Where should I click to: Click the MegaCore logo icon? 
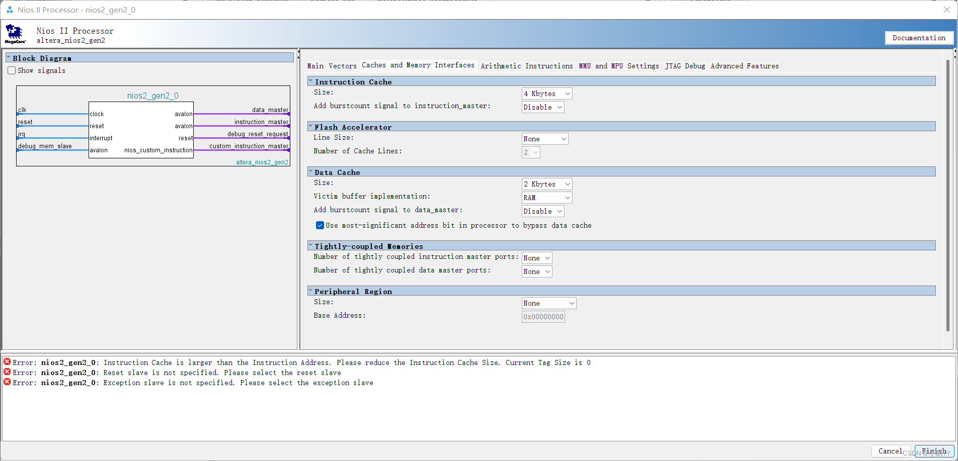pyautogui.click(x=15, y=34)
